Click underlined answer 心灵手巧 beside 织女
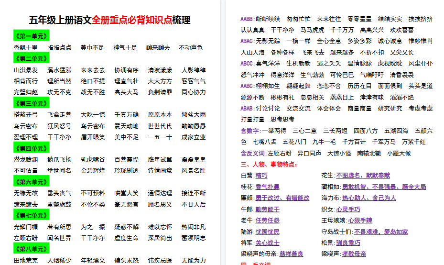The width and height of the screenshot is (444, 265). [x=348, y=209]
